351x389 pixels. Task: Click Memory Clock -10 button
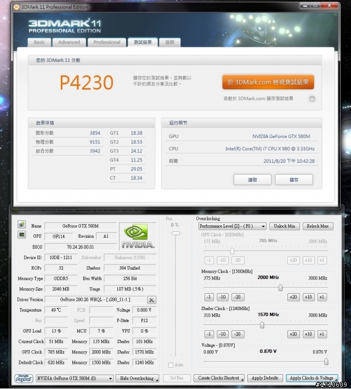coord(223,297)
